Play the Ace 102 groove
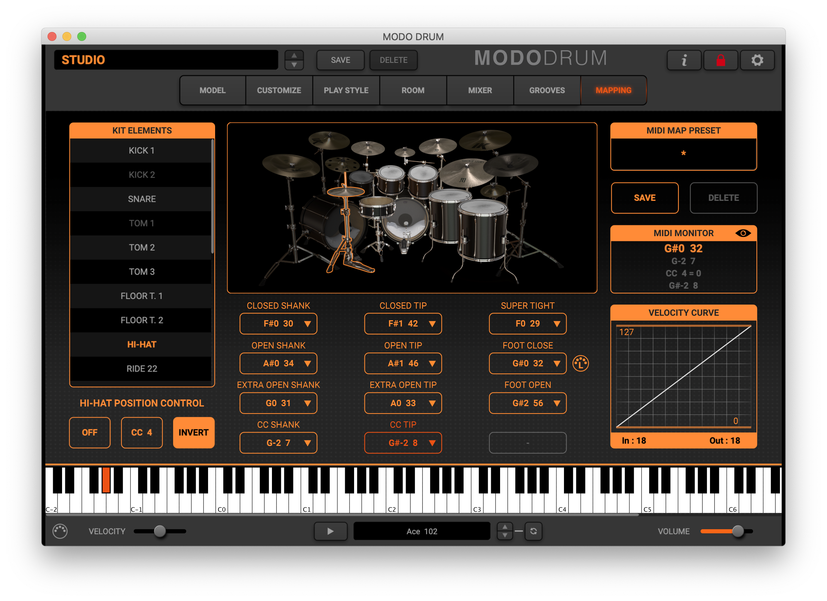The height and width of the screenshot is (601, 827). [330, 531]
